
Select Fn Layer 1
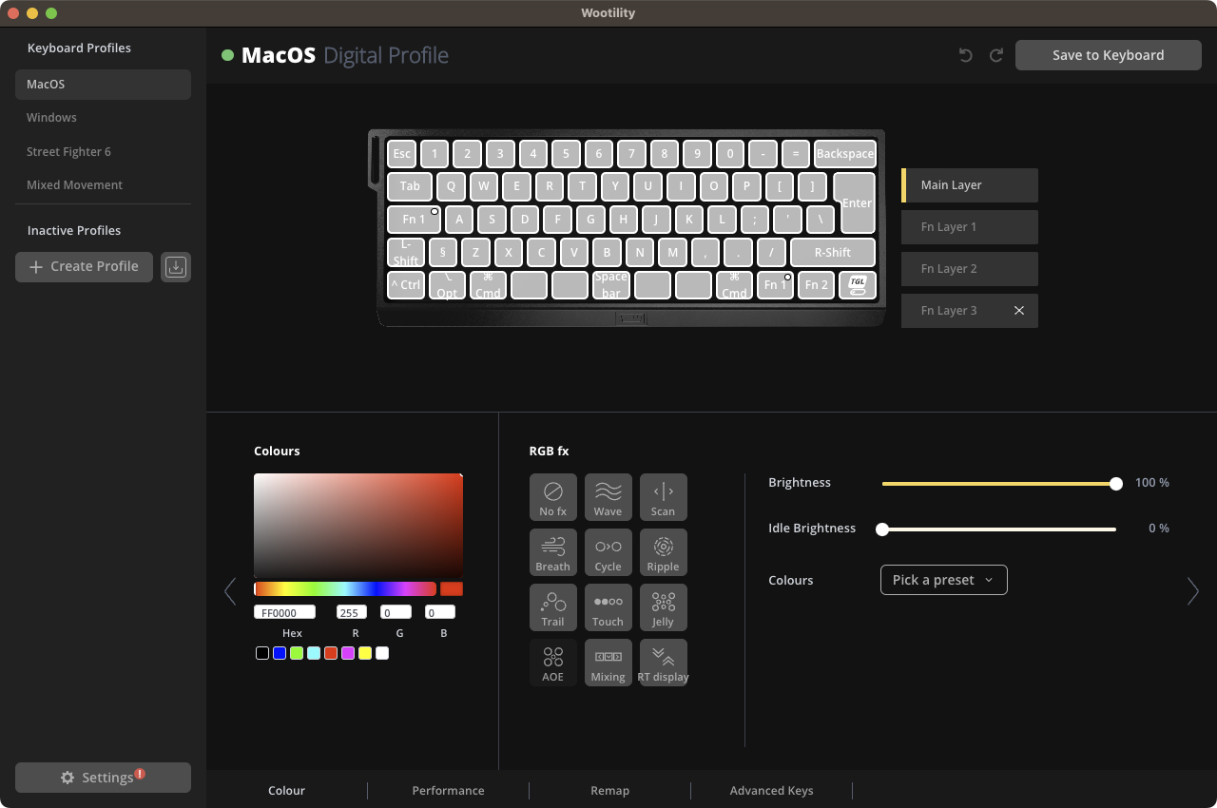[970, 227]
